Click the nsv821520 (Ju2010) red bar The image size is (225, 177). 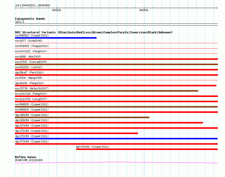(116, 70)
